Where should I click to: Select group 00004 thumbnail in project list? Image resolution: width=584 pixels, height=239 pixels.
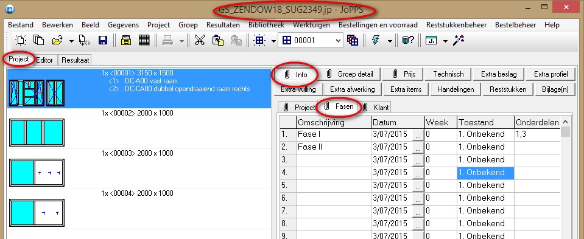tap(37, 213)
